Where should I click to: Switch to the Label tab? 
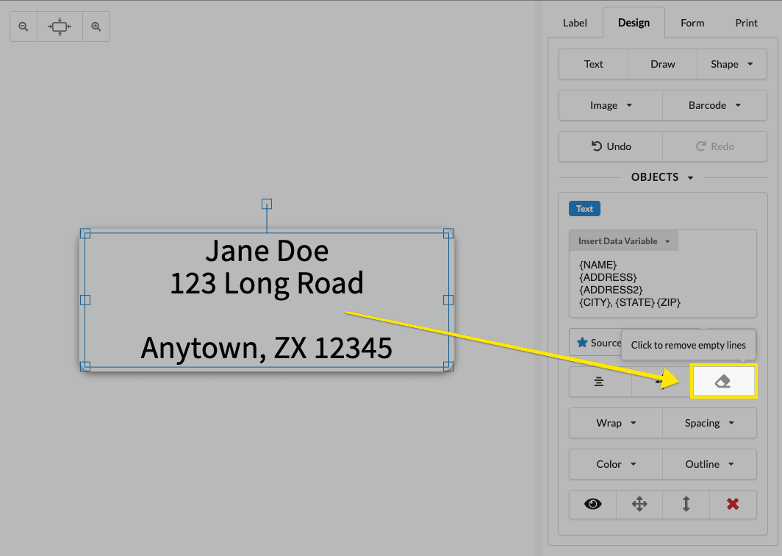coord(575,23)
